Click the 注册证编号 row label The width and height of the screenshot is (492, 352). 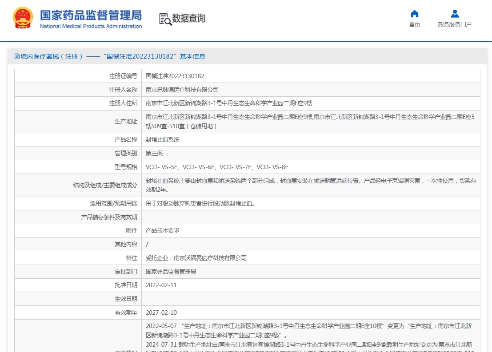123,76
